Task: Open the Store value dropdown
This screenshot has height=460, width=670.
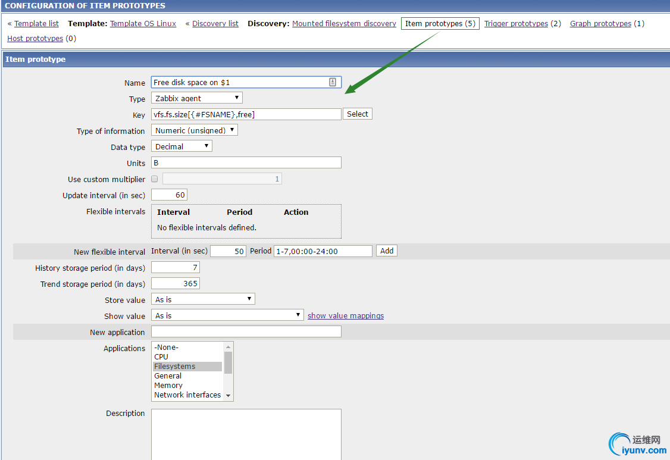Action: (x=203, y=299)
